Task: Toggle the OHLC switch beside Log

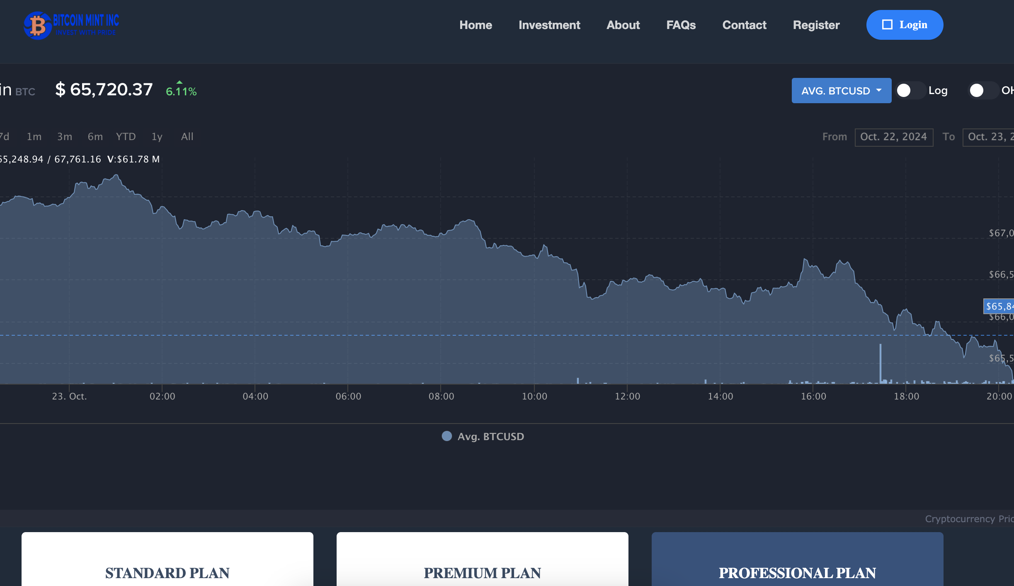Action: coord(984,90)
